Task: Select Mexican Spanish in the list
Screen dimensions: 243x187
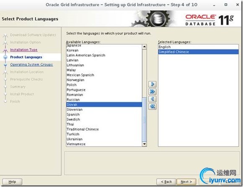Action: [x=104, y=75]
